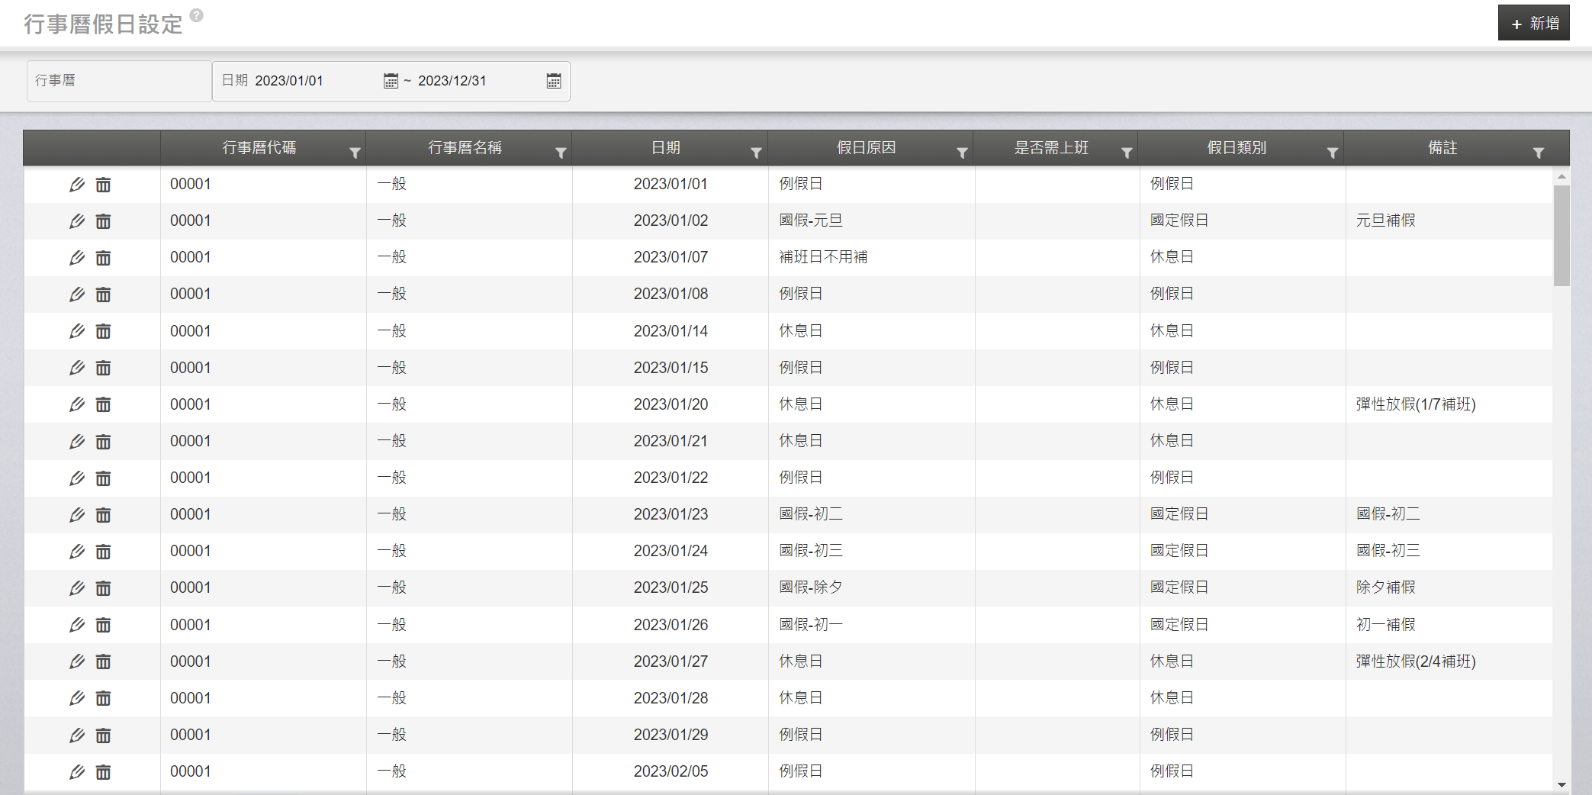Sort by 日期 column header

pos(665,148)
